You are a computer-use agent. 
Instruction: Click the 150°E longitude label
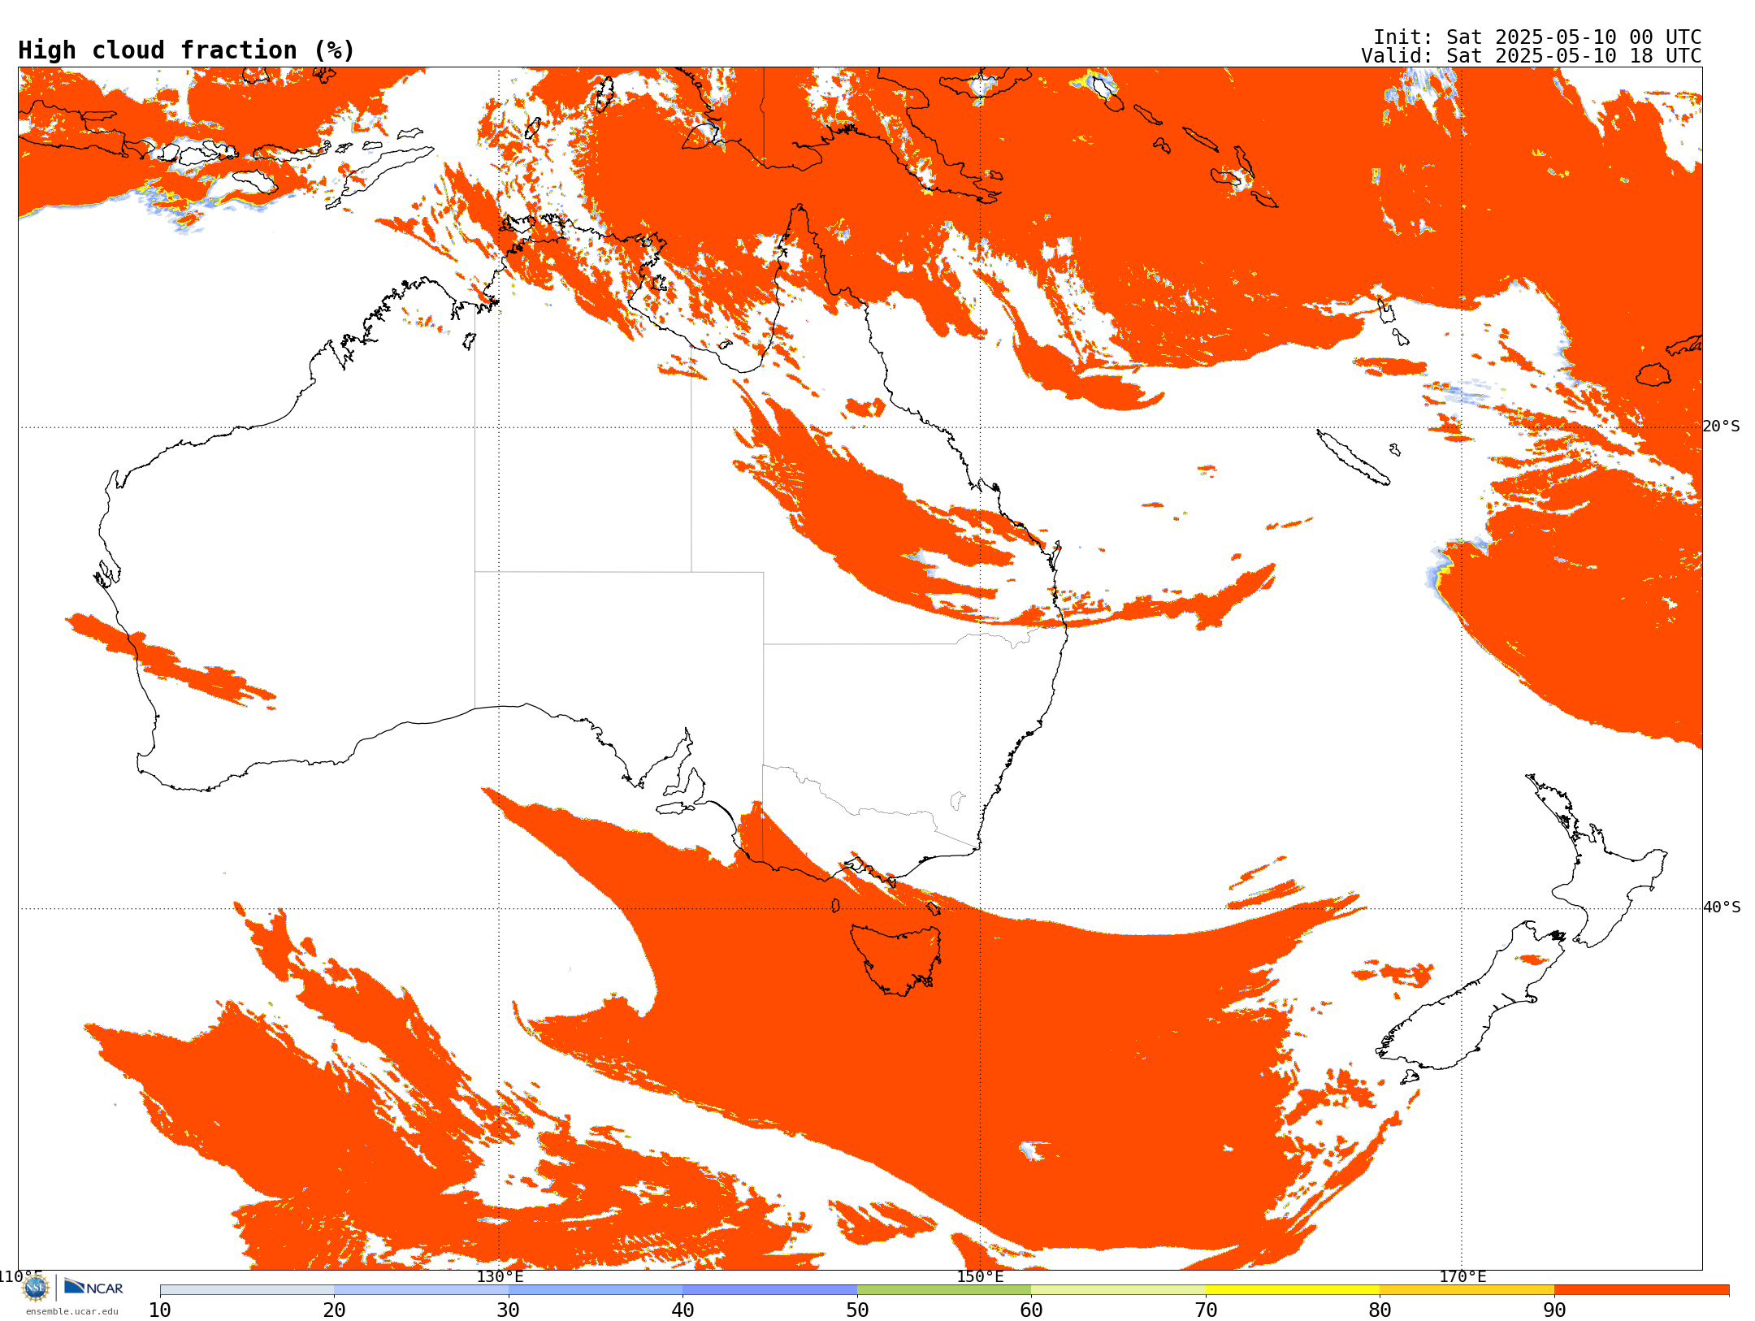click(980, 1277)
